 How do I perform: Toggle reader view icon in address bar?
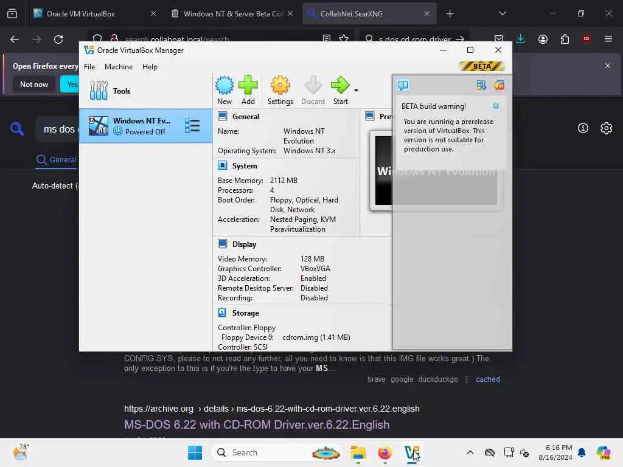[327, 38]
